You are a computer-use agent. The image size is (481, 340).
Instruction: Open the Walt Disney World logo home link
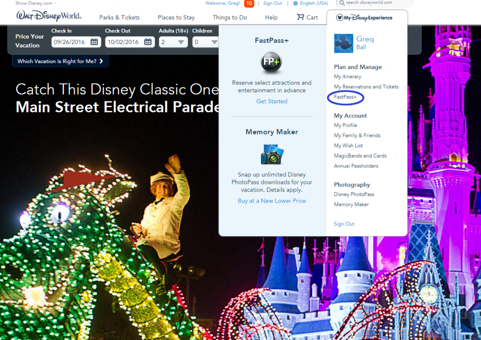click(x=49, y=16)
